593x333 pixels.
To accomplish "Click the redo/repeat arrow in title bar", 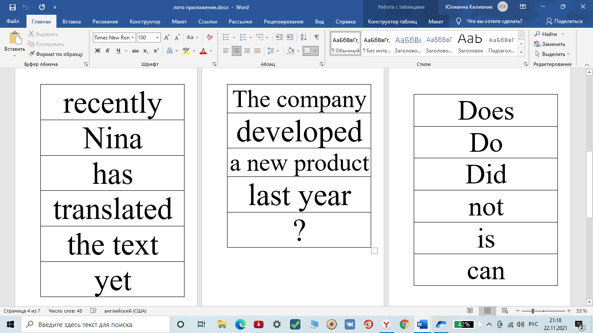I will [x=42, y=7].
